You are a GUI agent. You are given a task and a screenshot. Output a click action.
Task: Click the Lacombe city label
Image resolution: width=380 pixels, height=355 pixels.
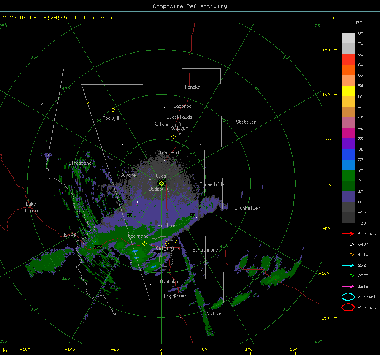click(x=182, y=106)
